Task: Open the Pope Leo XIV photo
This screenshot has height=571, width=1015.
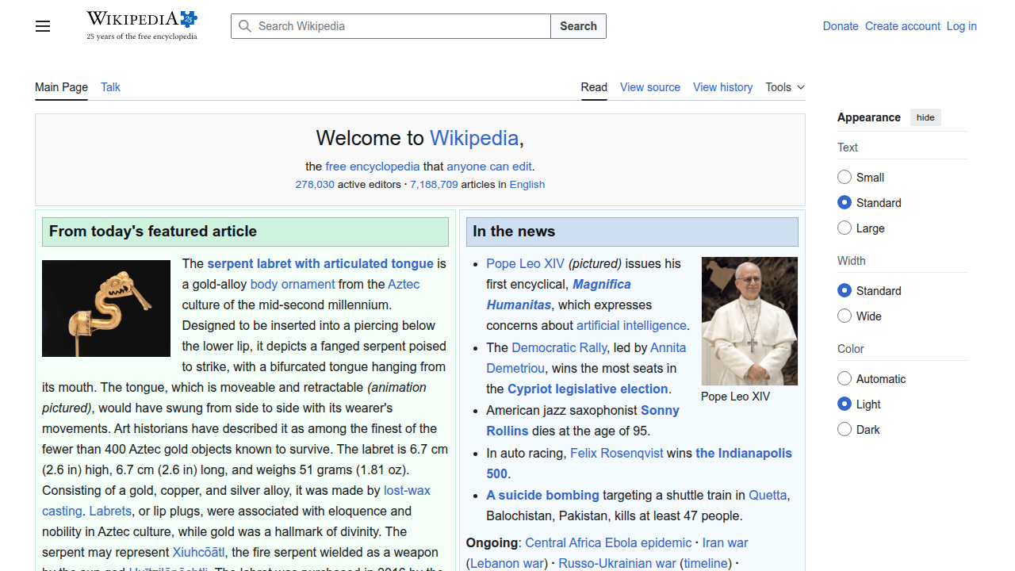Action: coord(749,321)
